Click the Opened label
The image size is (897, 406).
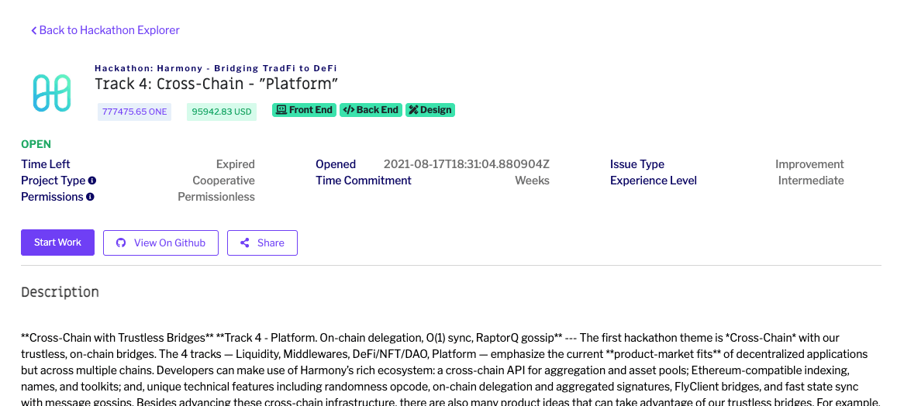(336, 164)
